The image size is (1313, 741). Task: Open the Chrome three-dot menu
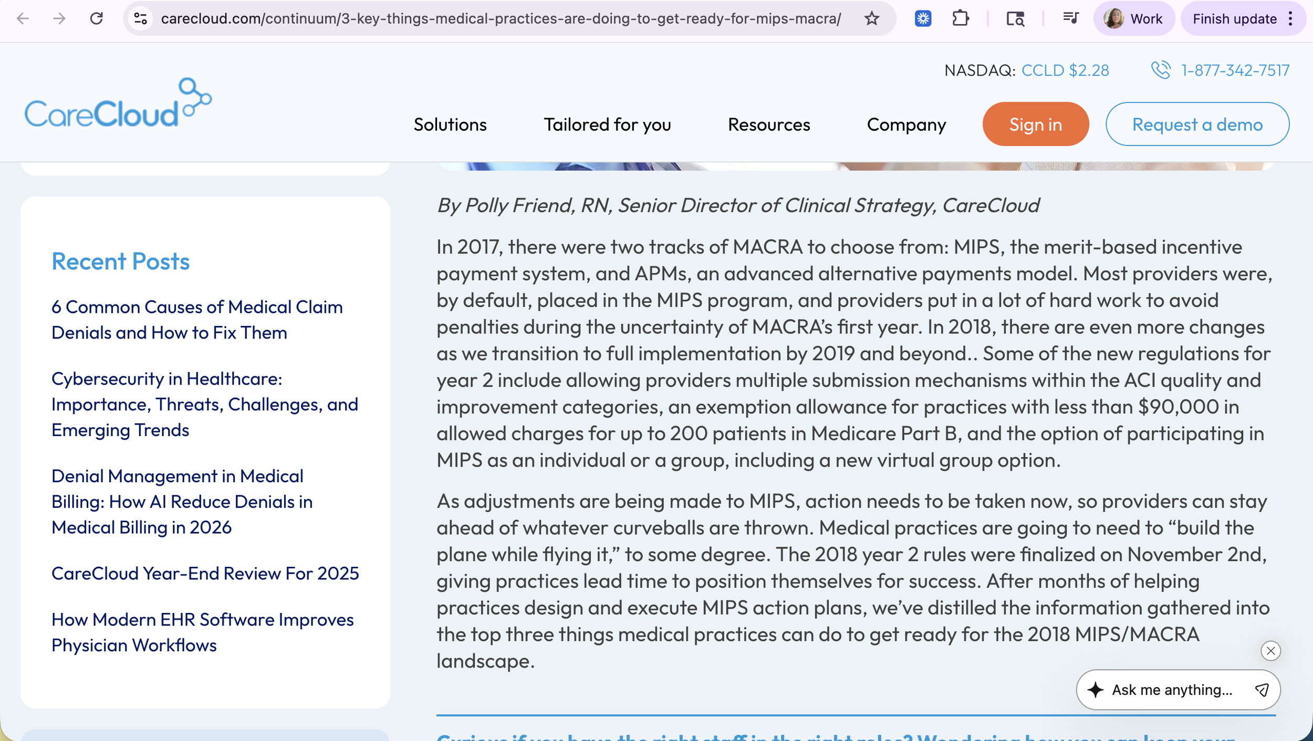point(1289,19)
